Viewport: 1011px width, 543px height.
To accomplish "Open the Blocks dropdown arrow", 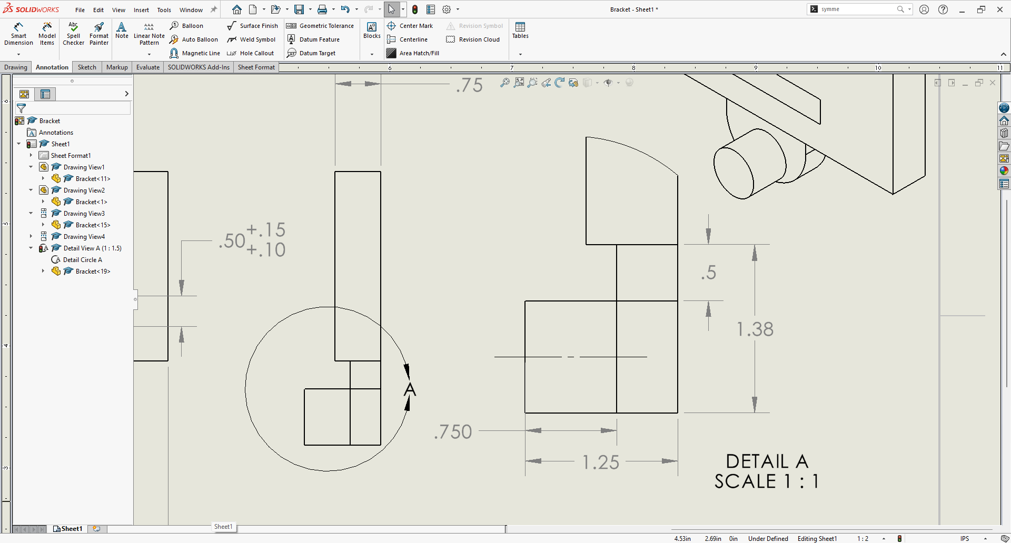I will 372,54.
